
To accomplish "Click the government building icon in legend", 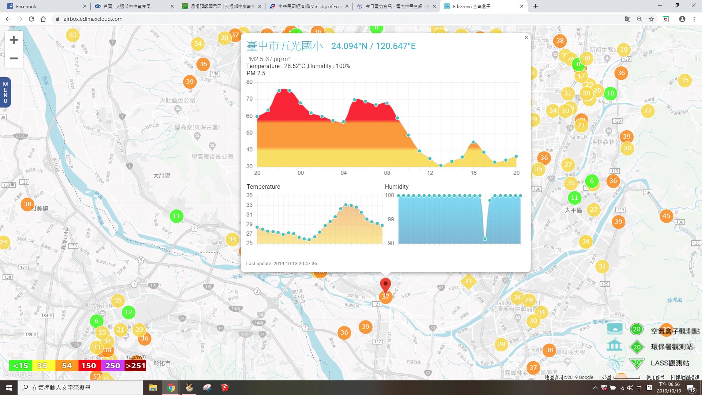I will (x=614, y=345).
